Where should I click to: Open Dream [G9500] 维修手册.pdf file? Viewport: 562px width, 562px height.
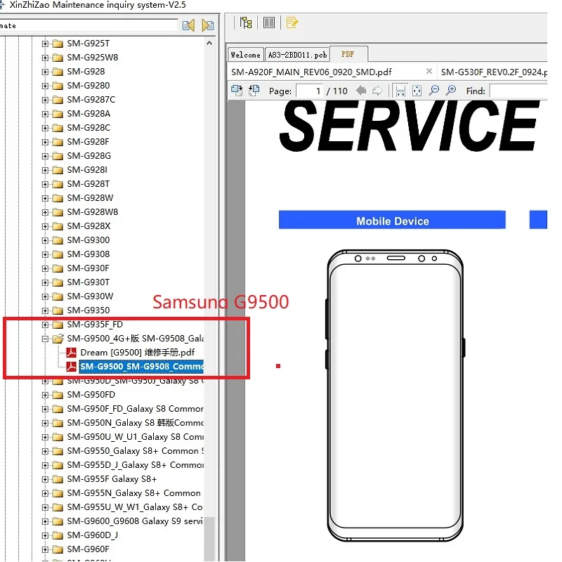137,353
